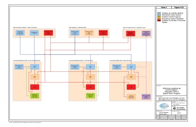This screenshot has width=196, height=127.
Task: Click the SNC-Lavalin consultant logo
Action: [179, 108]
